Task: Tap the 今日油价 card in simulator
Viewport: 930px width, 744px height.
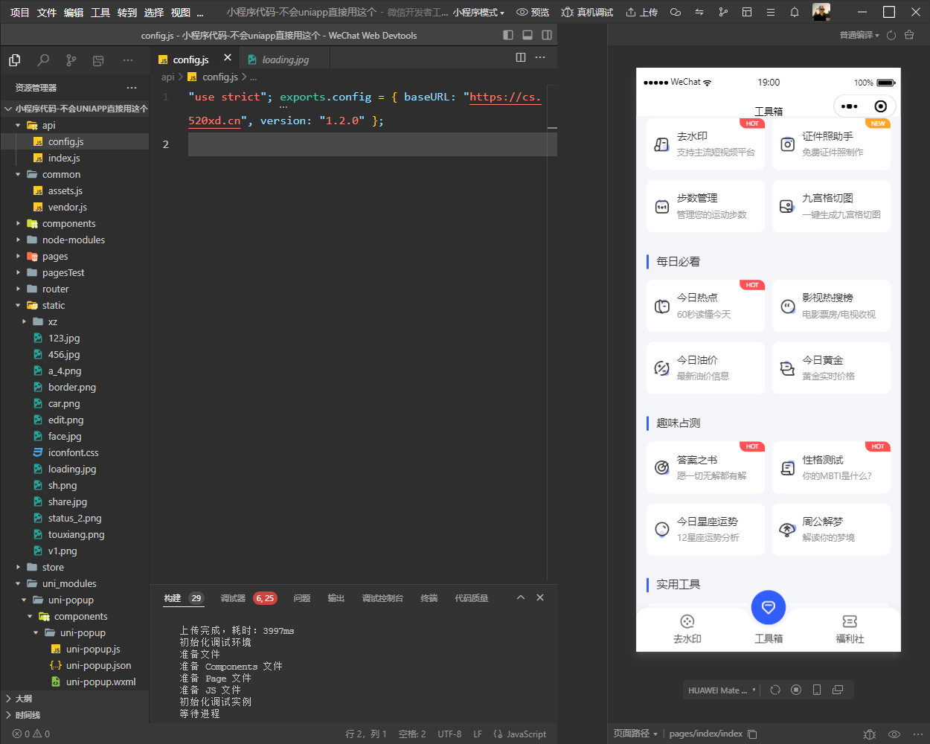Action: pos(705,368)
